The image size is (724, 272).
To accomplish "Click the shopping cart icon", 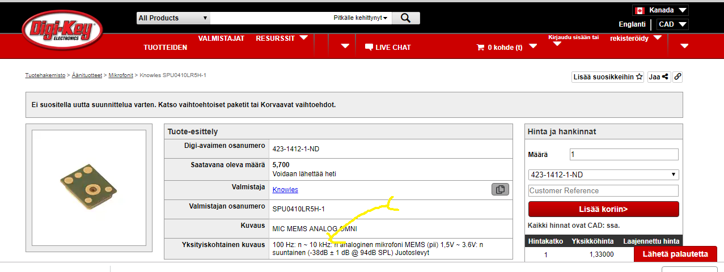I will coord(481,48).
